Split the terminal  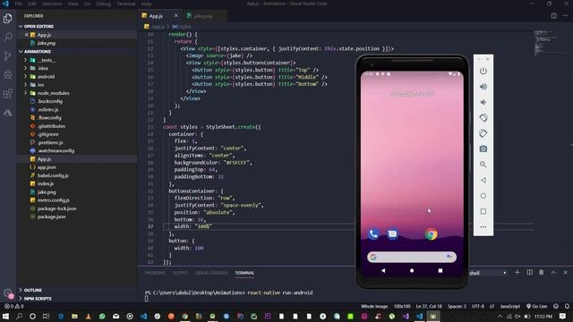click(x=529, y=273)
